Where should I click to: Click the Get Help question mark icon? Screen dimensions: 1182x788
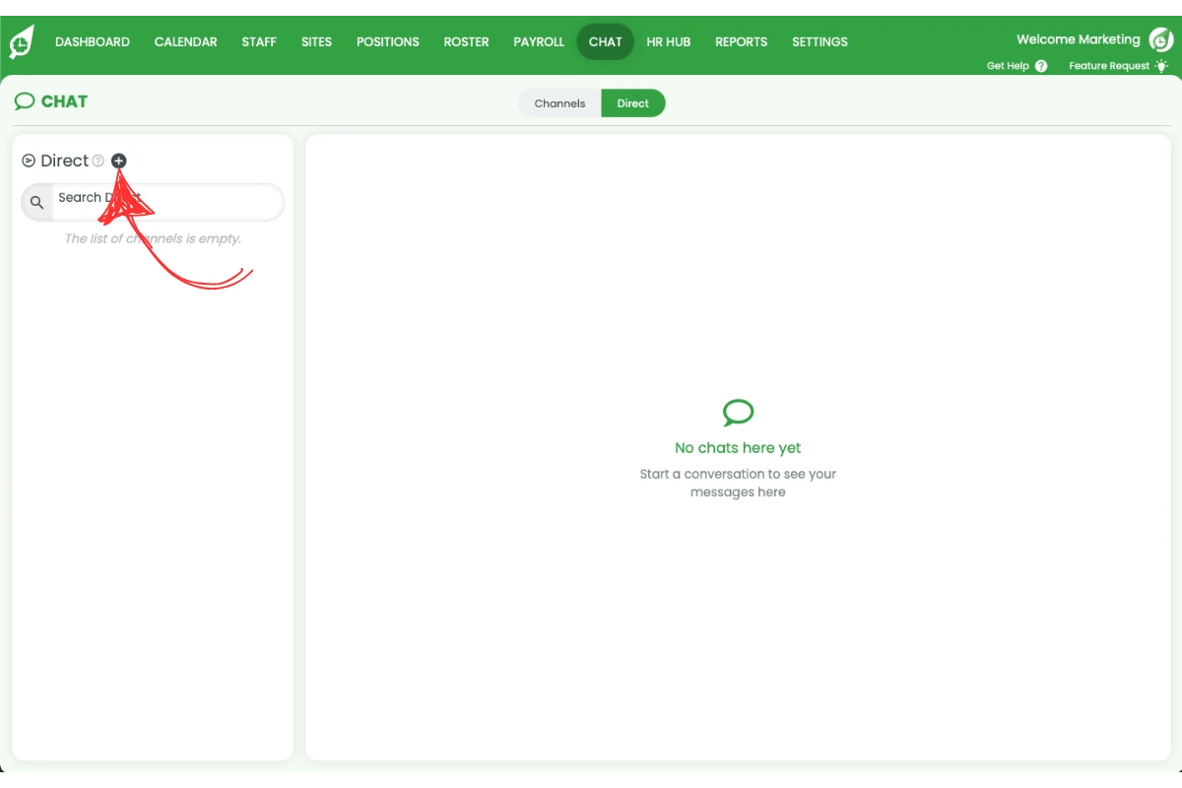pyautogui.click(x=1041, y=66)
